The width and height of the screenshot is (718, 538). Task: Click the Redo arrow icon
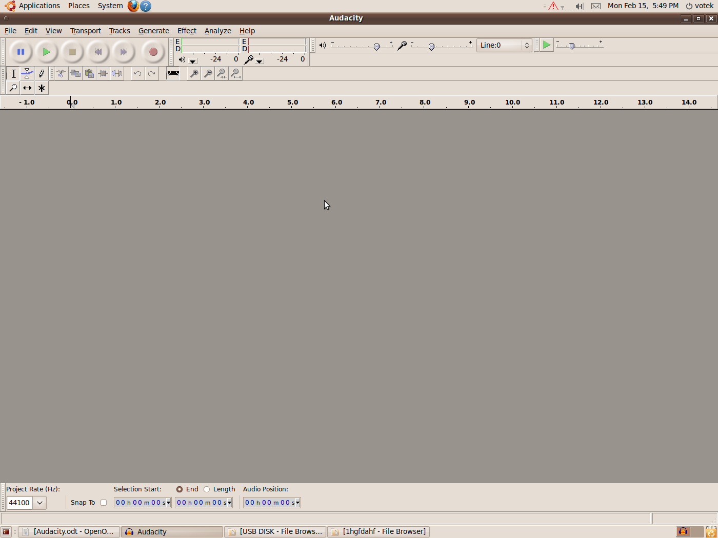coord(151,73)
